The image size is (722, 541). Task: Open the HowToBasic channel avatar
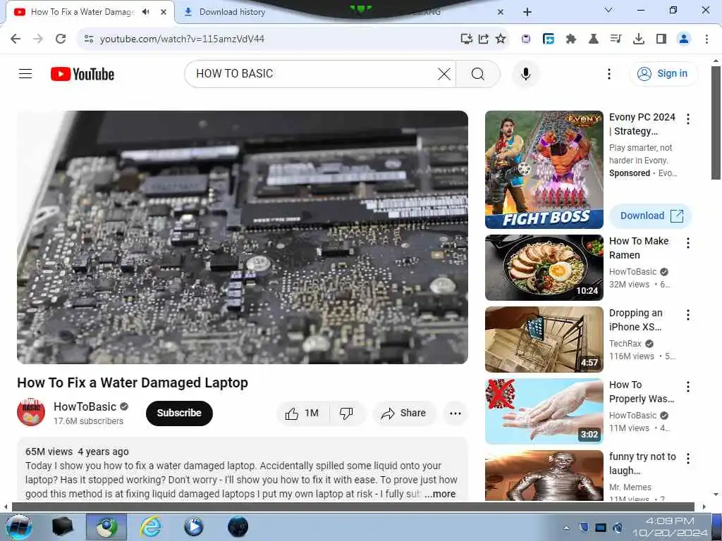coord(31,412)
